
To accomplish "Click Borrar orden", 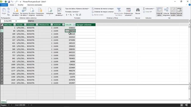I will (98, 15).
